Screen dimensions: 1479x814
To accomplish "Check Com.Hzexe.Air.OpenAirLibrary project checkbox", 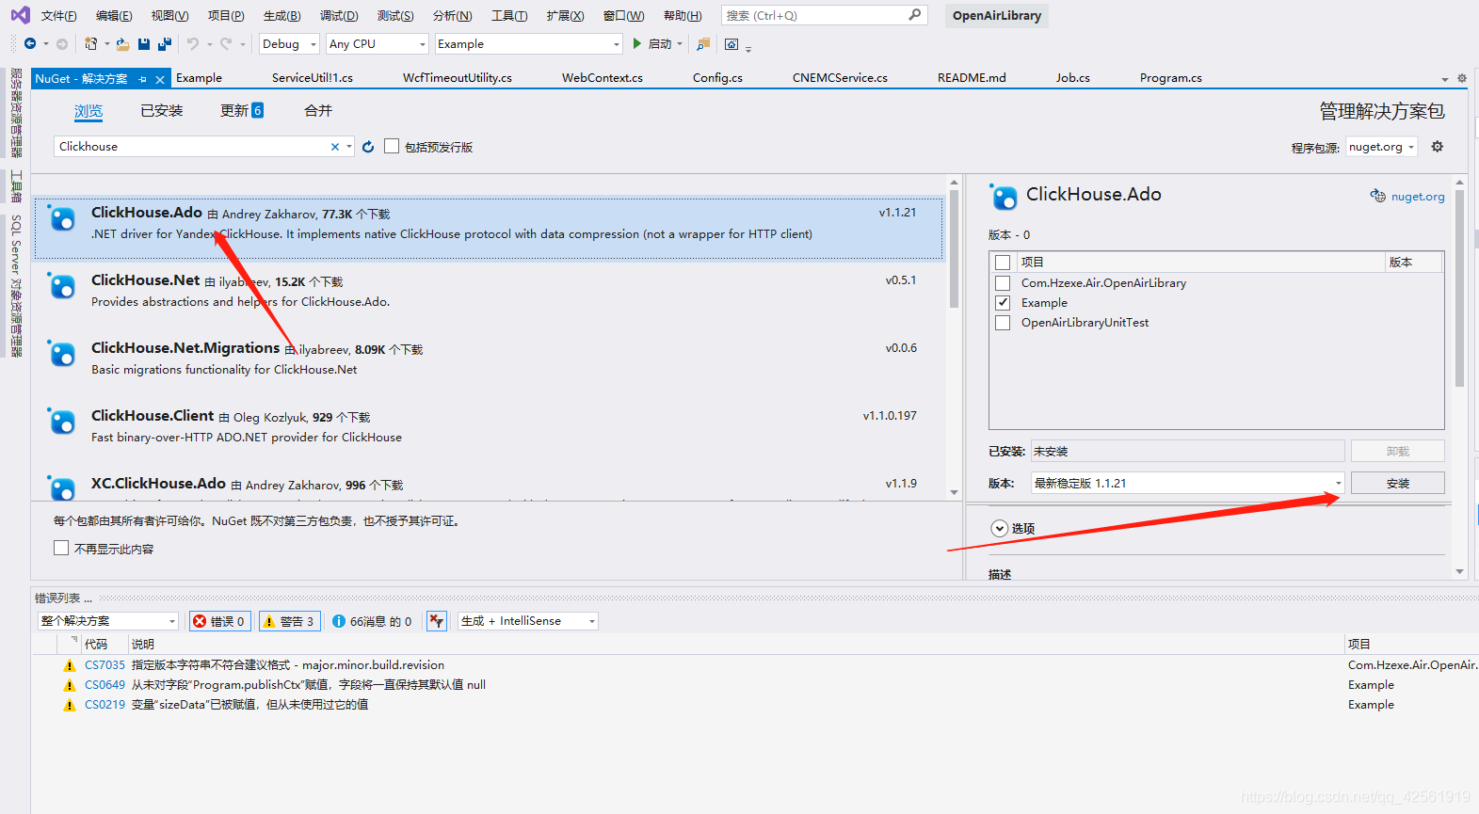I will [x=1003, y=283].
